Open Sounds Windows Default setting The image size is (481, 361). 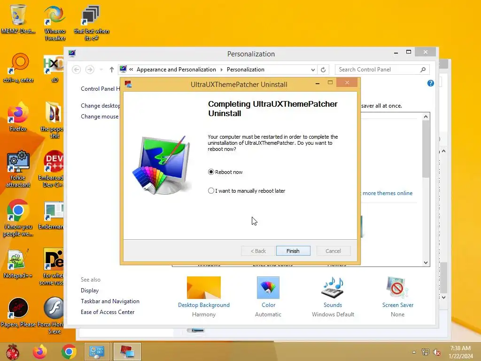333,297
